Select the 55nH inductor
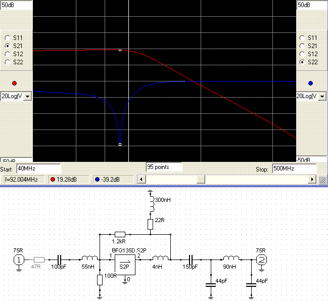This screenshot has width=328, height=301. [89, 258]
